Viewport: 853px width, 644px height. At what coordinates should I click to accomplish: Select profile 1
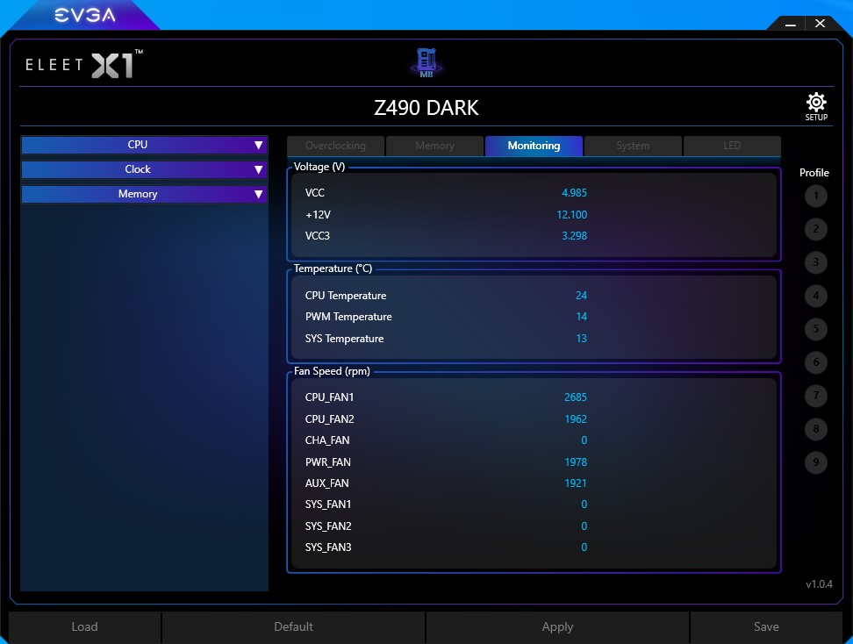(x=815, y=196)
